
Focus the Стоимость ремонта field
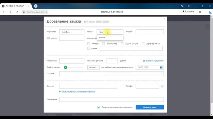112,61
